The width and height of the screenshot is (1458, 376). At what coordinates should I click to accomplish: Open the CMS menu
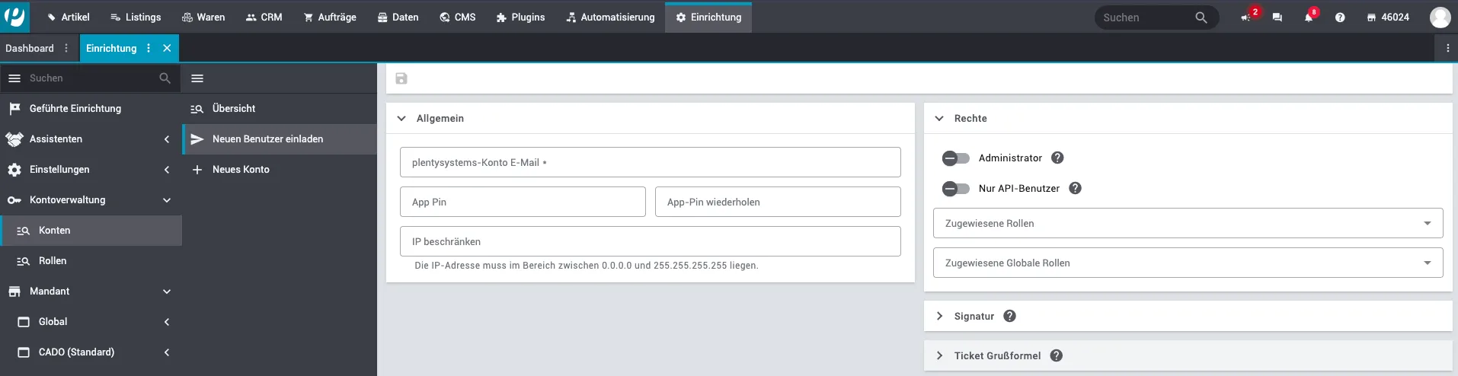tap(457, 17)
